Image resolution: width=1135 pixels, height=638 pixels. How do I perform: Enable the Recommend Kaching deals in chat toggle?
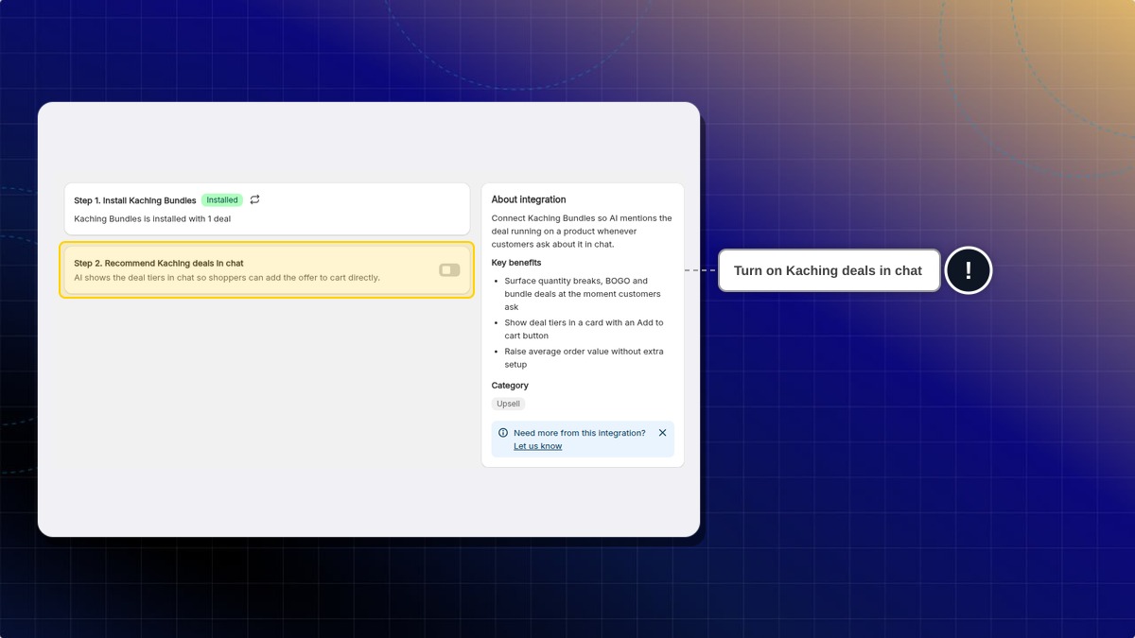449,270
